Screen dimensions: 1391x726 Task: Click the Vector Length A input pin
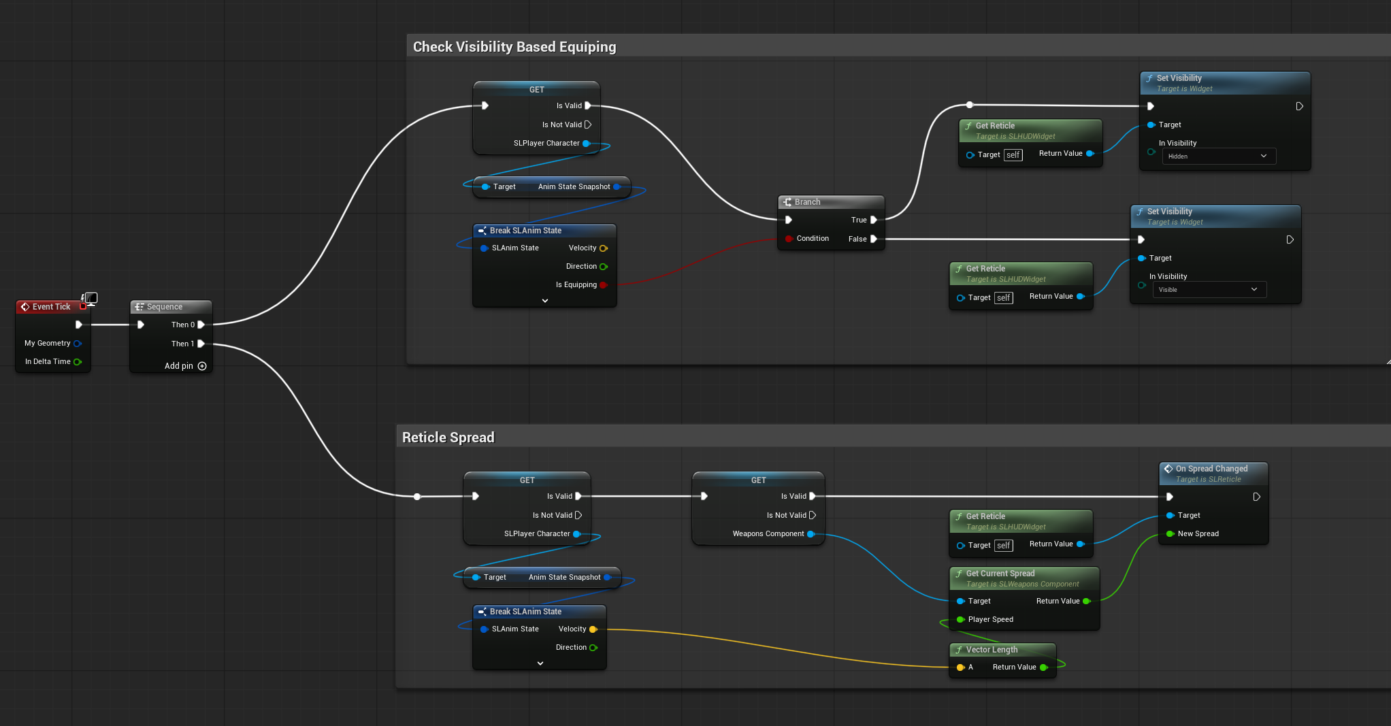tap(961, 667)
